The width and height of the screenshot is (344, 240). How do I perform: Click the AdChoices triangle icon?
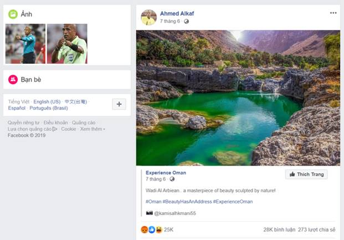(x=55, y=129)
